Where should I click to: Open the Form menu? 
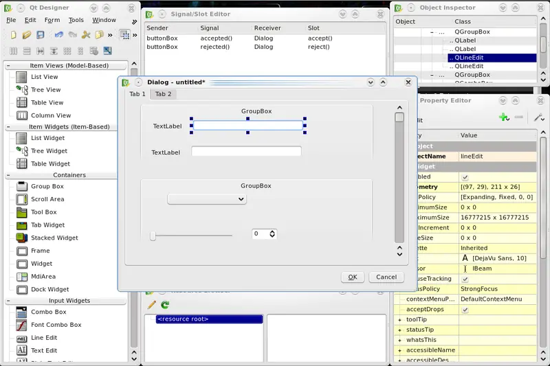52,20
